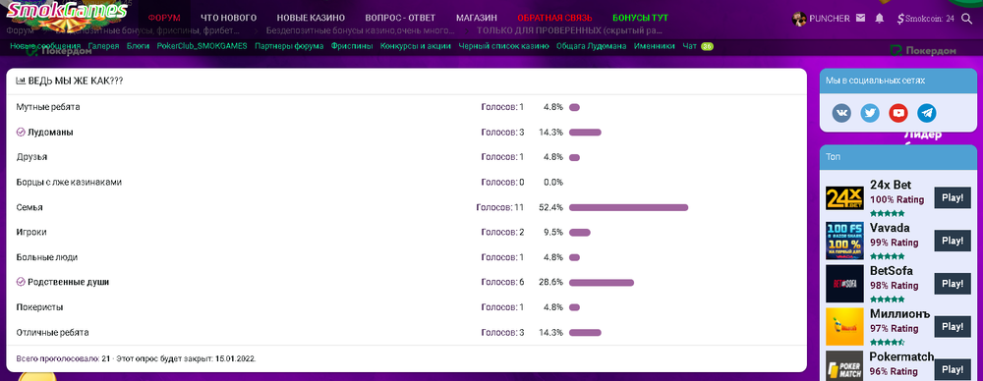Open the notifications bell icon
983x381 pixels.
pos(880,19)
